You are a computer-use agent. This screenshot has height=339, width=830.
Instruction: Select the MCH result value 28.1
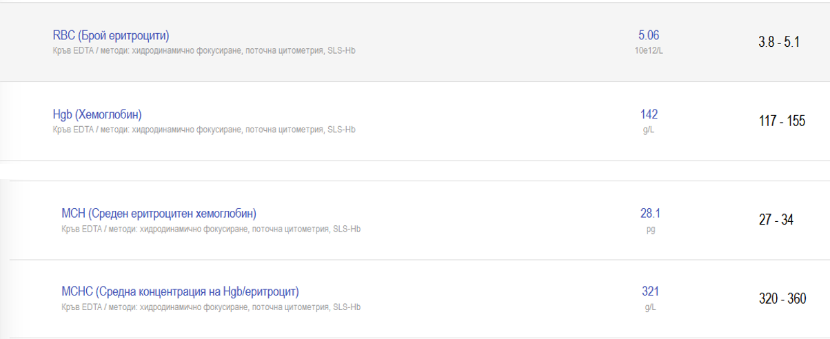(650, 214)
